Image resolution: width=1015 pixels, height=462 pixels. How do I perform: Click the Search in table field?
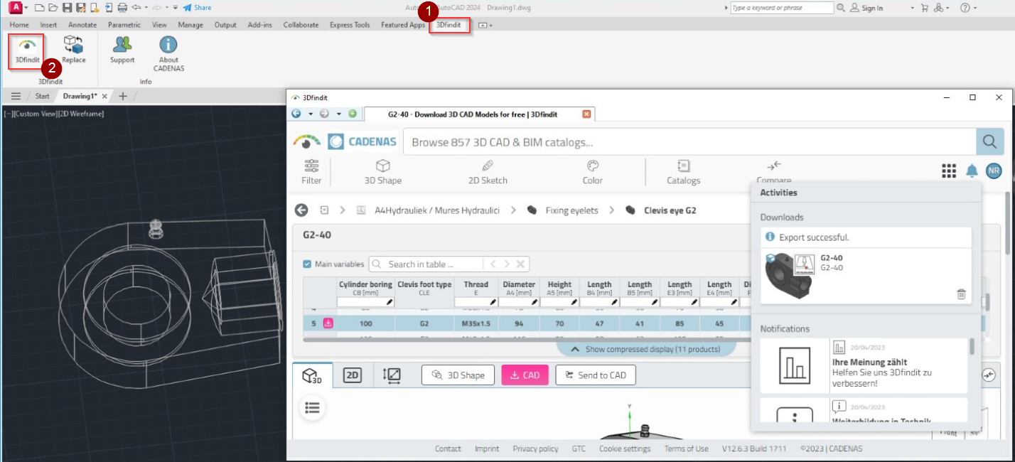425,264
